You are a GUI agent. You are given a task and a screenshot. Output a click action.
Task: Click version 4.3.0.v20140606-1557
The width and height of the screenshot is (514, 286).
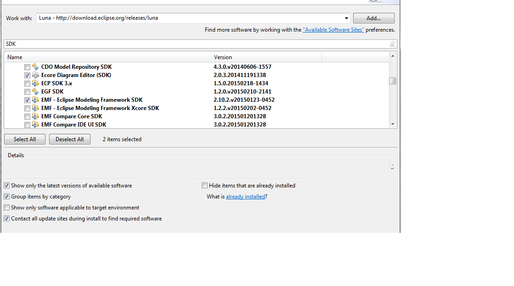(x=243, y=67)
